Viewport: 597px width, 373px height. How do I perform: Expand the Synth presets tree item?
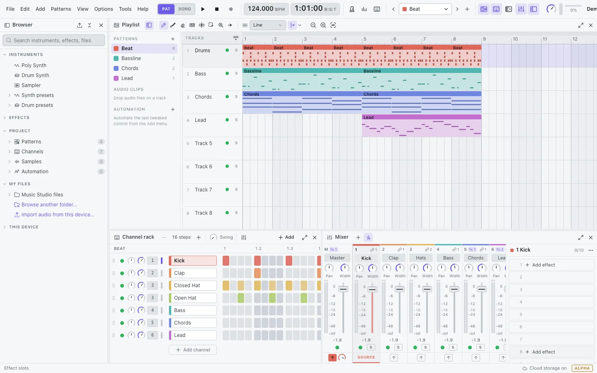pyautogui.click(x=10, y=95)
